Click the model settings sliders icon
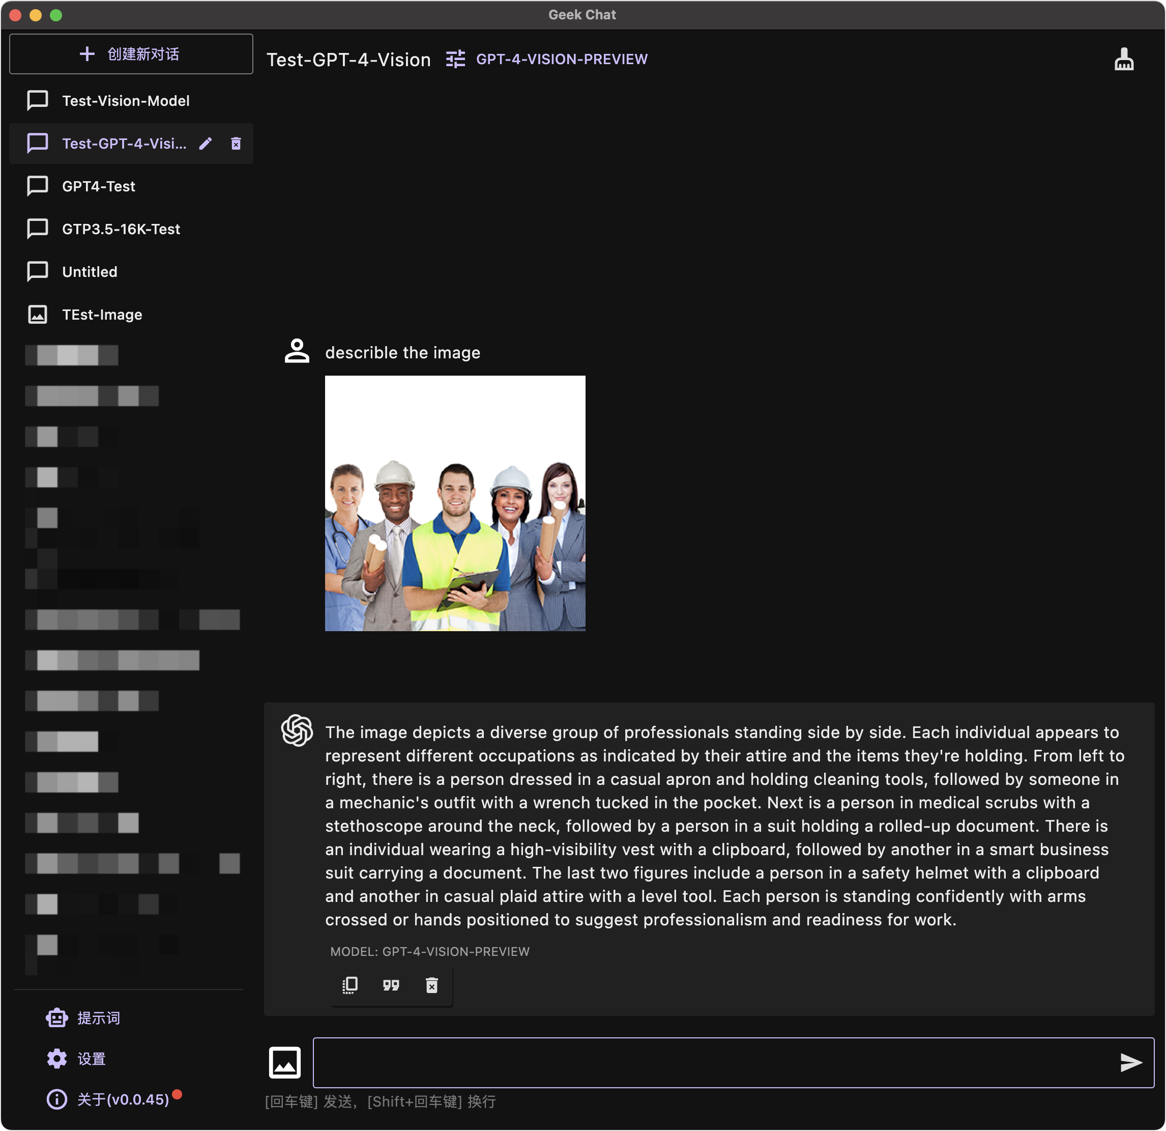This screenshot has height=1131, width=1166. click(456, 59)
